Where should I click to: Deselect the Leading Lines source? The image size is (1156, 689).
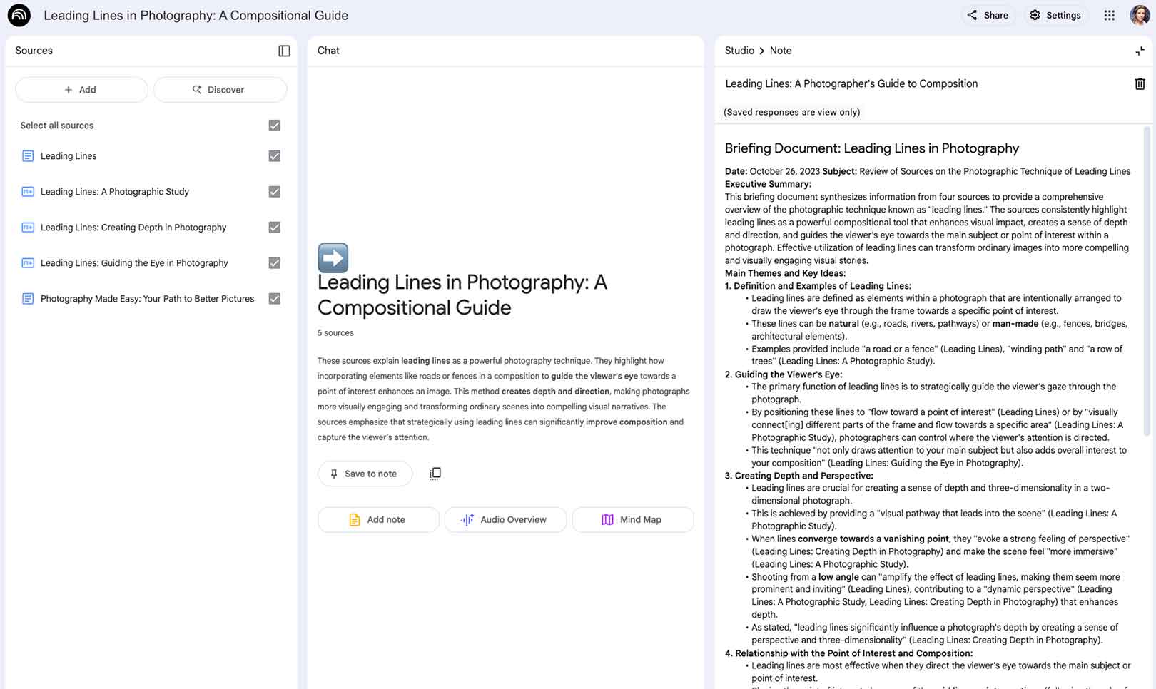point(274,155)
